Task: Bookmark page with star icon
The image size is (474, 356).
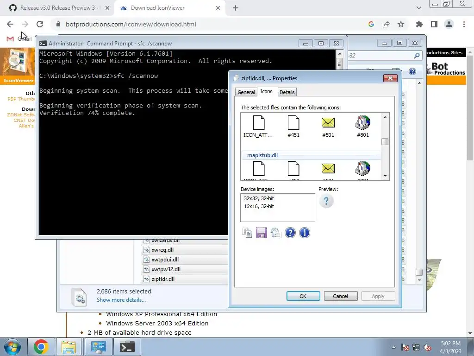Action: coord(401,24)
